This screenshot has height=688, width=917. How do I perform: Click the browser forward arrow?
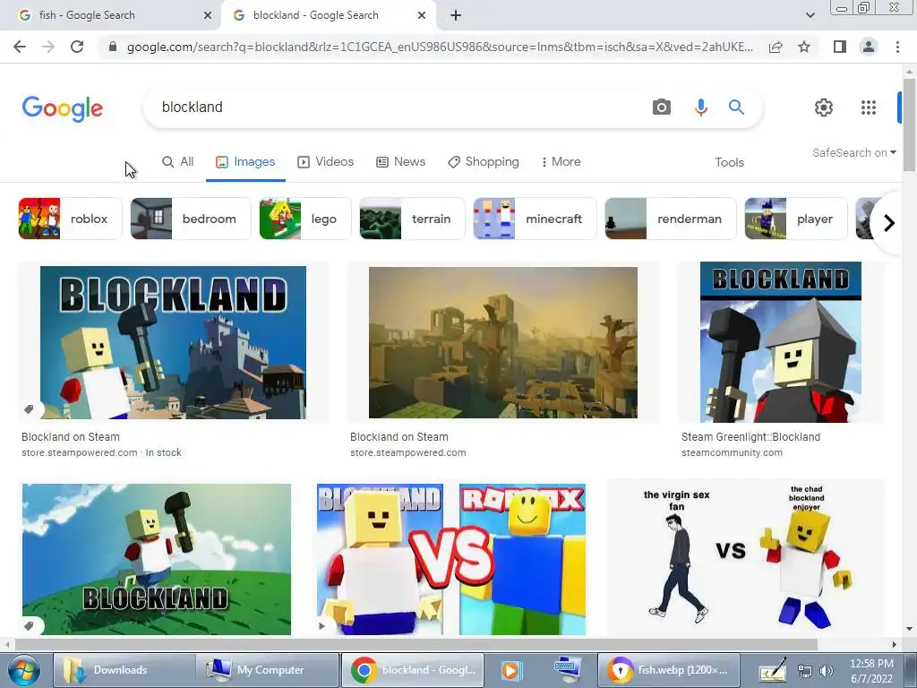(x=48, y=47)
